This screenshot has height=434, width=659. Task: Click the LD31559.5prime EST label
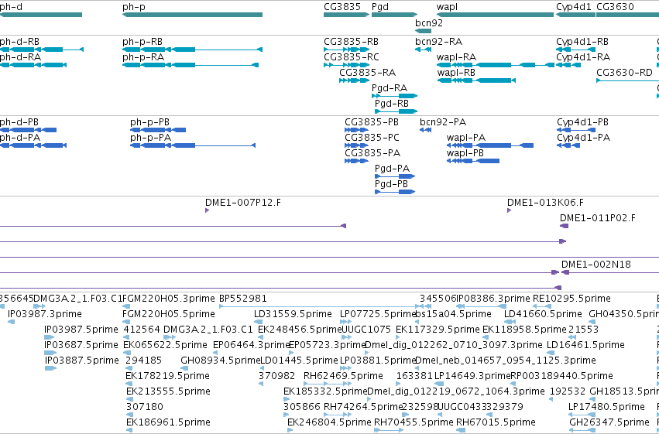click(x=293, y=314)
